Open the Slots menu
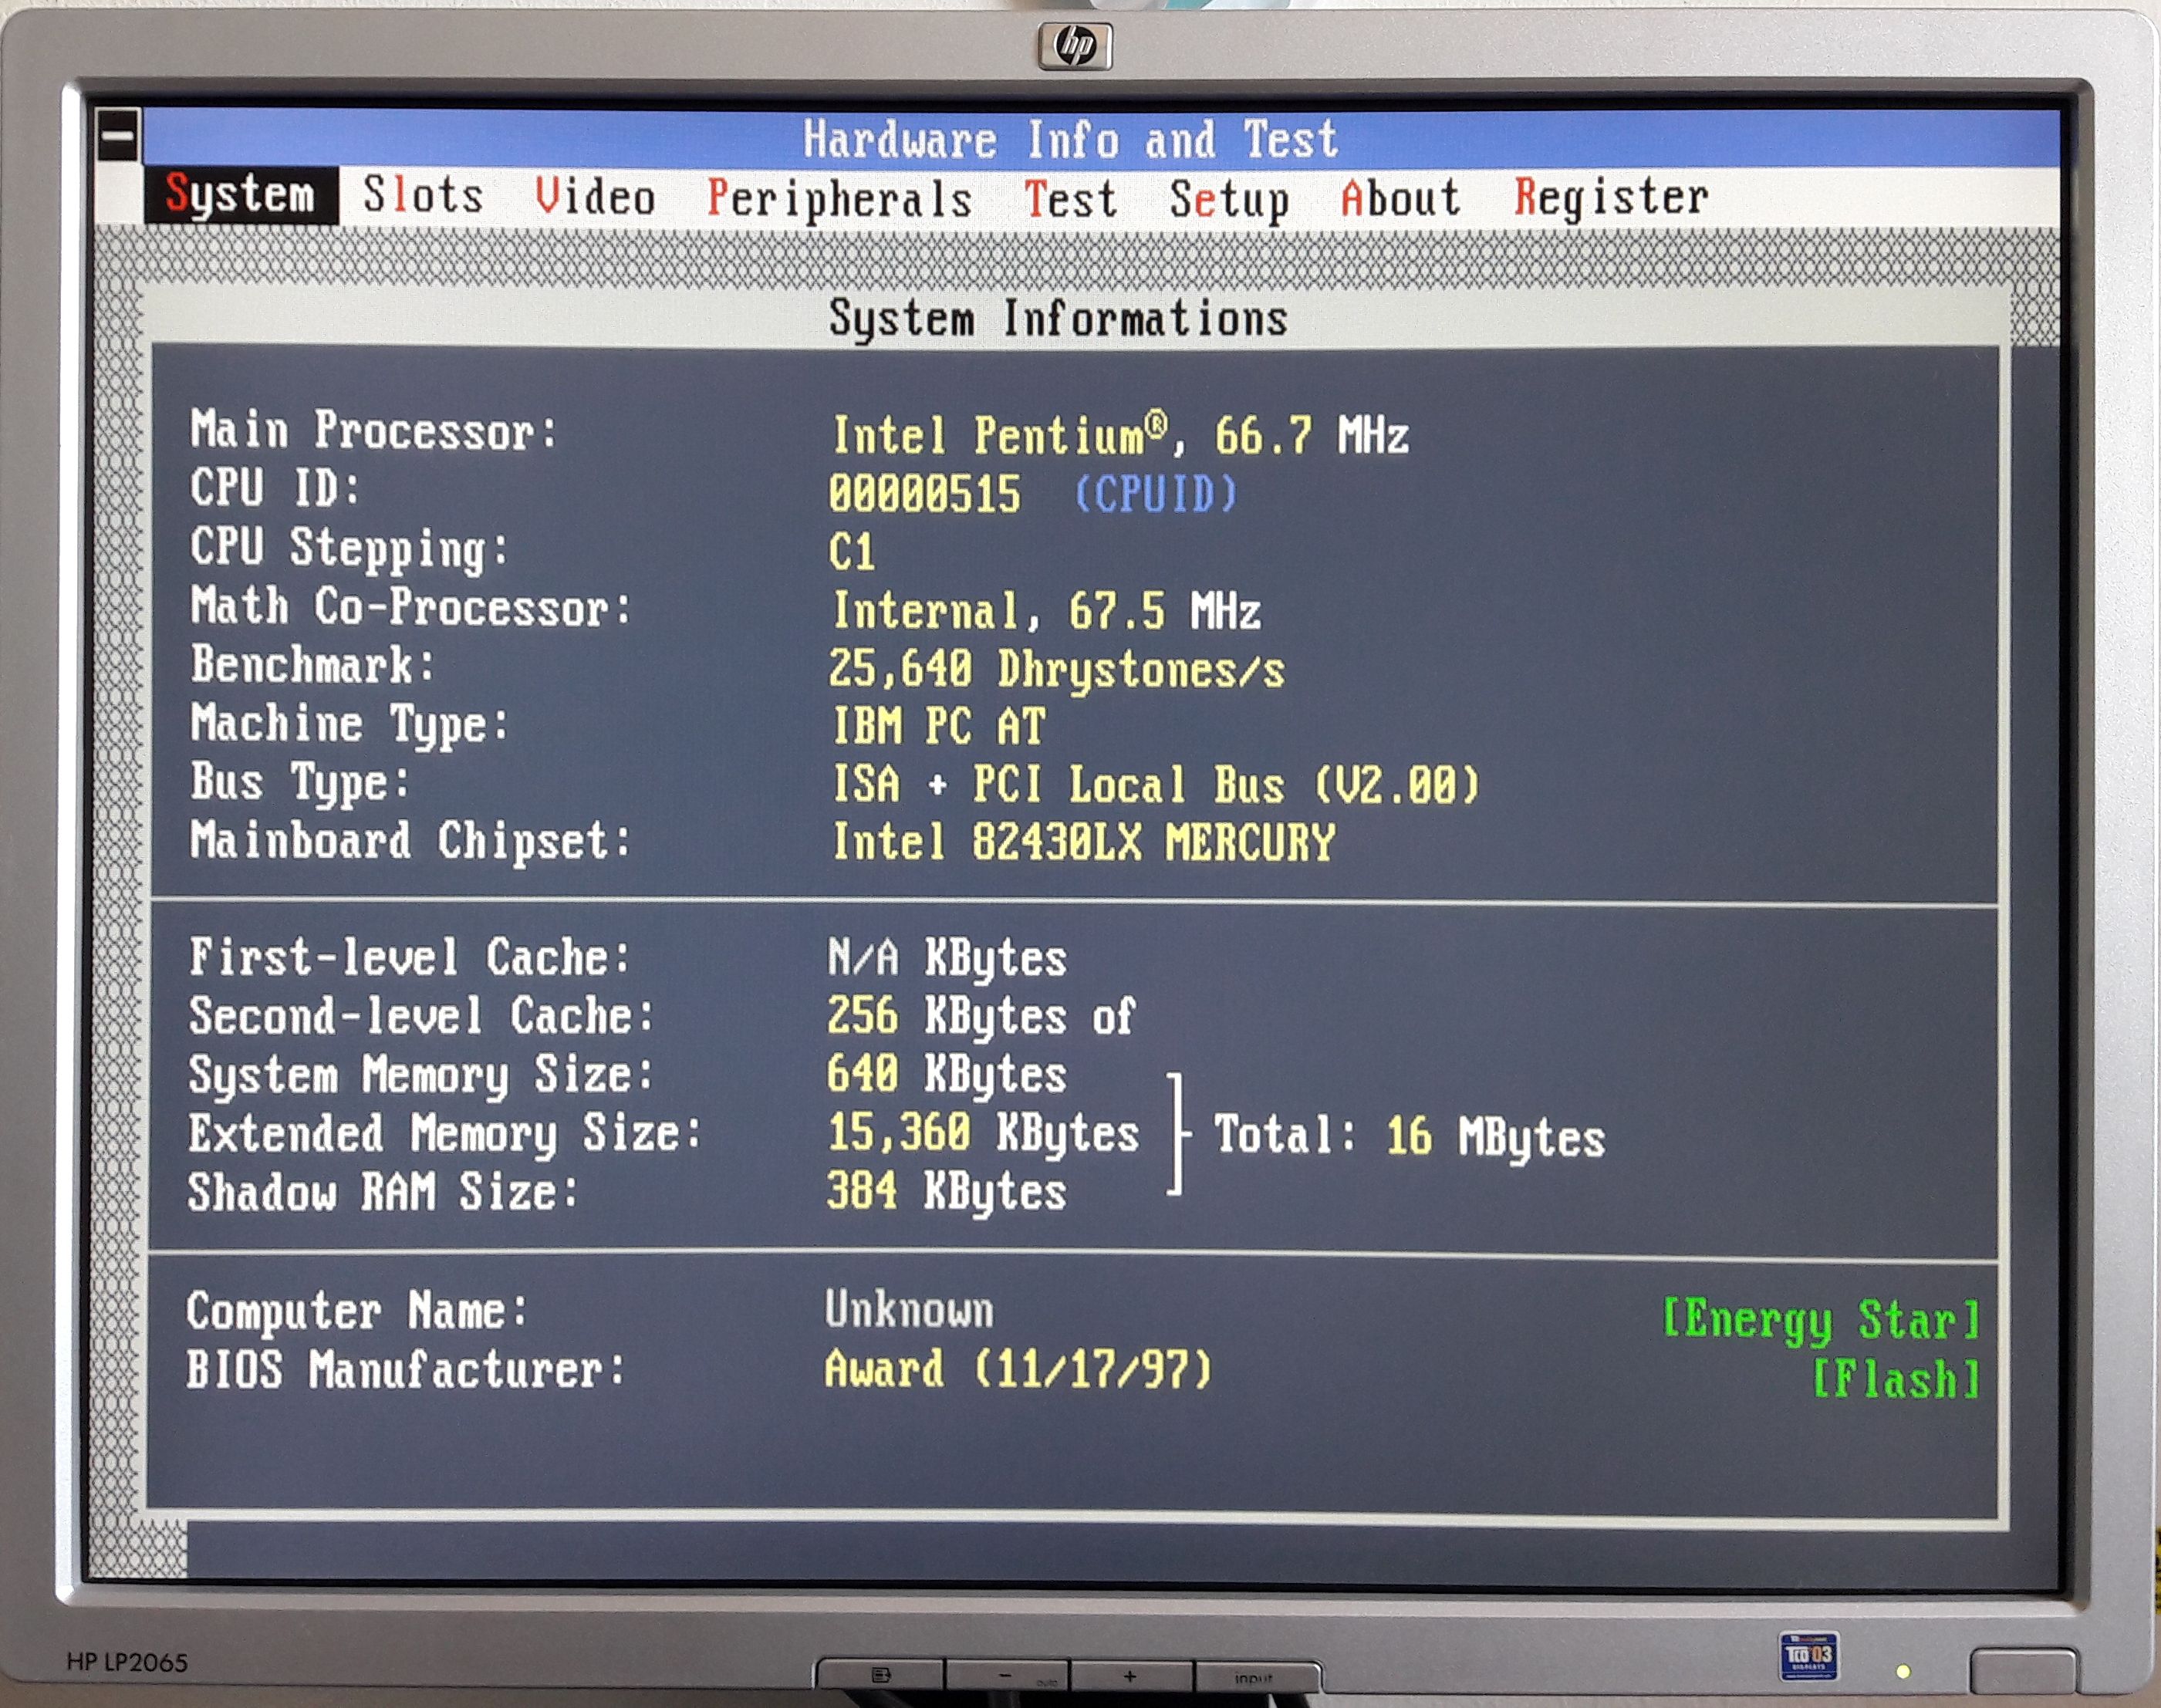The width and height of the screenshot is (2161, 1708). (x=423, y=195)
